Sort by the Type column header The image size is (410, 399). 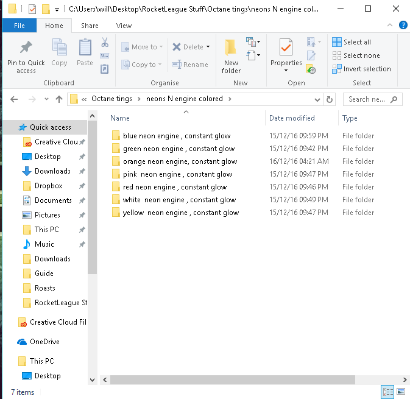click(x=350, y=118)
